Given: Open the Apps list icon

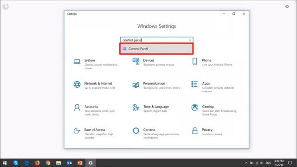Looking at the screenshot, I should tap(194, 84).
